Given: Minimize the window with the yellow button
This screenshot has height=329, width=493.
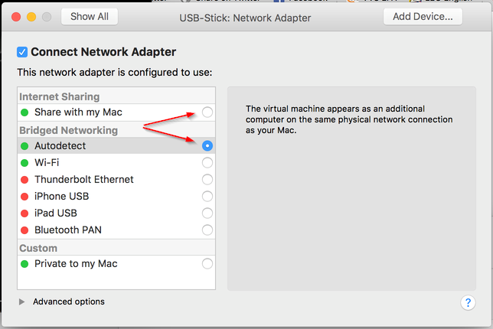Looking at the screenshot, I should (x=31, y=17).
